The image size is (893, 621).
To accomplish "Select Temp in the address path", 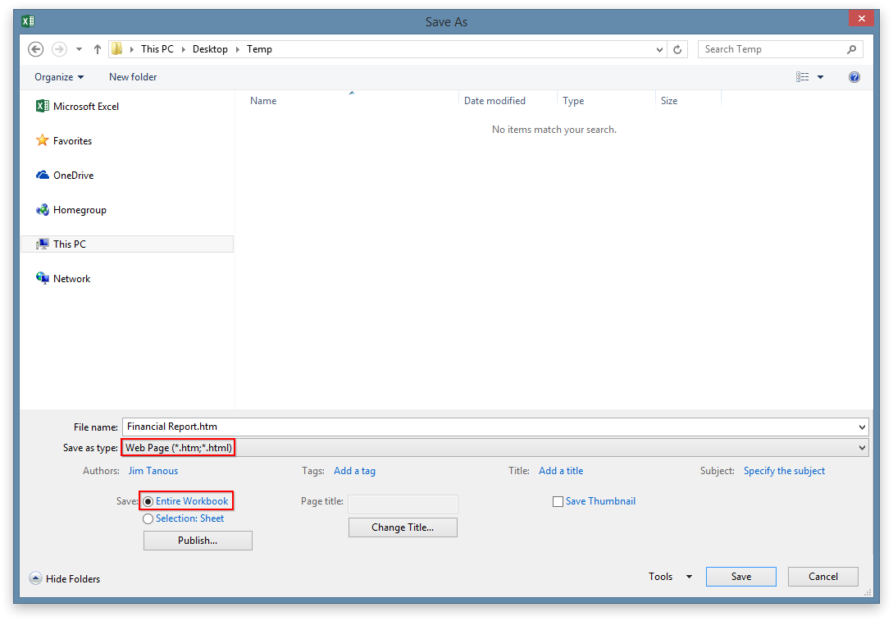I will (x=259, y=49).
